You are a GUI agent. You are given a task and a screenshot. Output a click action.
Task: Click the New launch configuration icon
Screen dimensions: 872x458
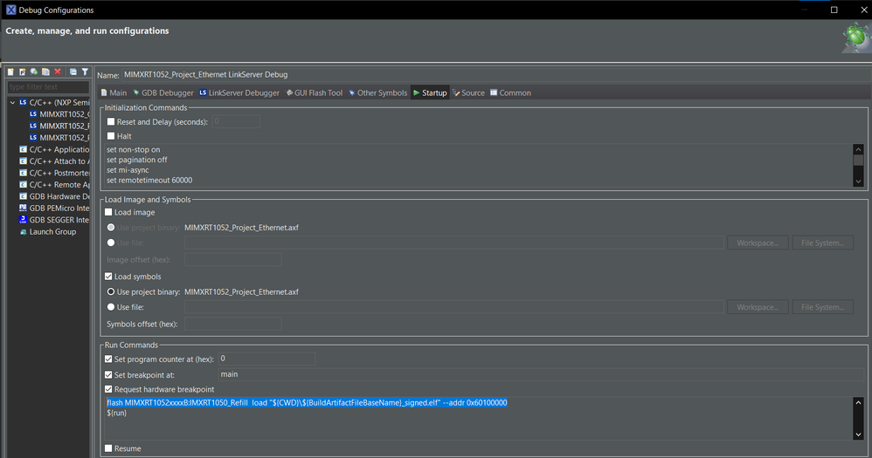(x=10, y=72)
